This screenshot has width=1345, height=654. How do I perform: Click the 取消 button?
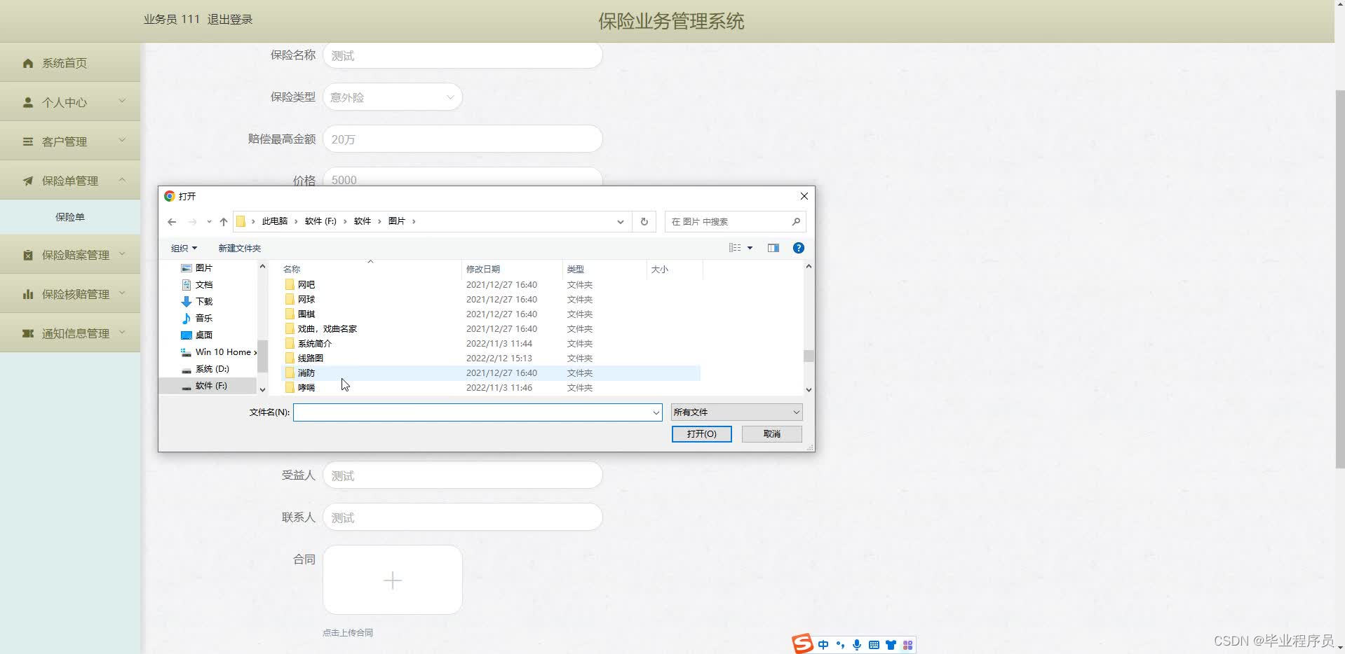tap(772, 434)
